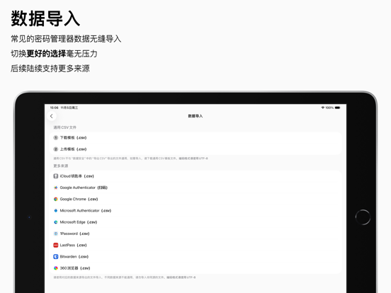Click the sources footnote ending UTF-8 under 360浏览器
The width and height of the screenshot is (391, 293).
click(125, 277)
